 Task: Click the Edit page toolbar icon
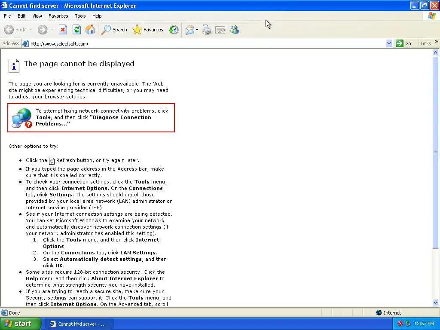pyautogui.click(x=220, y=30)
